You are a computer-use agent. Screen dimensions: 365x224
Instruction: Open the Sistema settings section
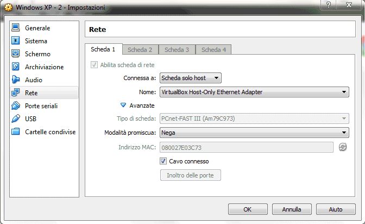(x=44, y=41)
